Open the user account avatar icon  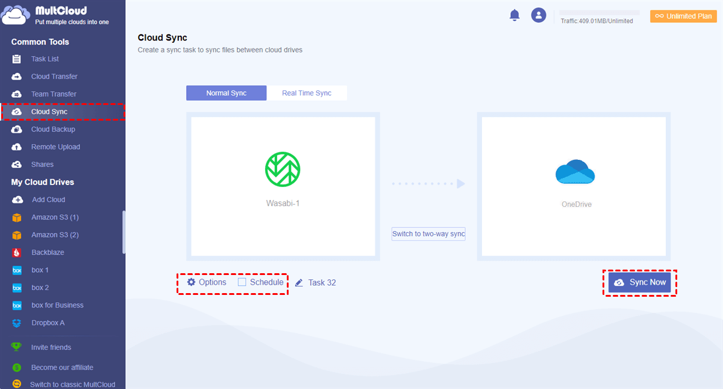(539, 16)
